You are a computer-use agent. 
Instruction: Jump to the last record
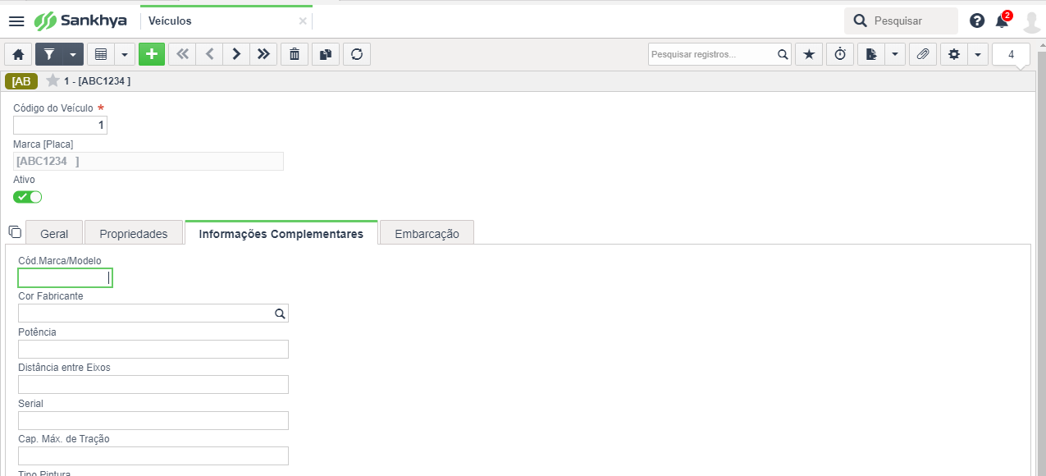263,54
